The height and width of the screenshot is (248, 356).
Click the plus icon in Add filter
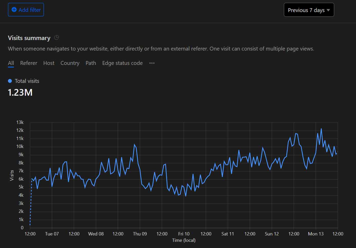14,10
